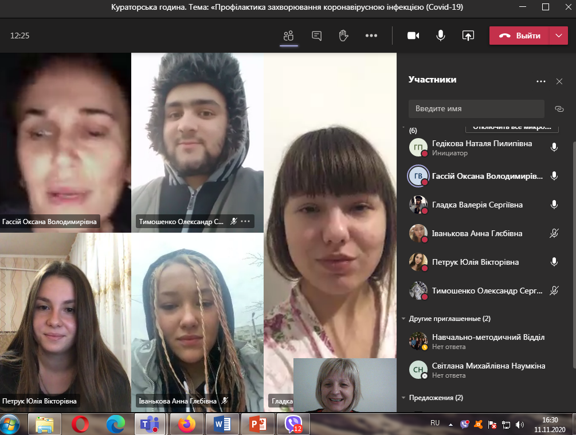Click the ГП avatar of Гедікова
The image size is (576, 435).
pos(418,147)
